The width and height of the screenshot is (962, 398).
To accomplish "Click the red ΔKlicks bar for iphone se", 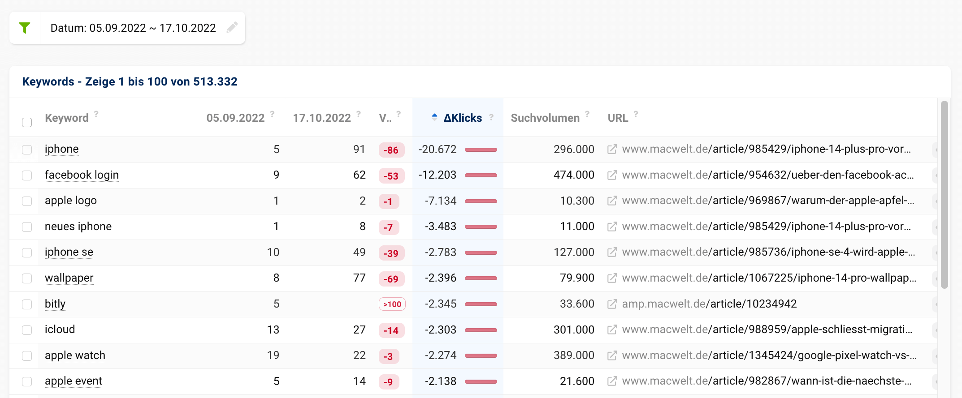I will (x=481, y=252).
